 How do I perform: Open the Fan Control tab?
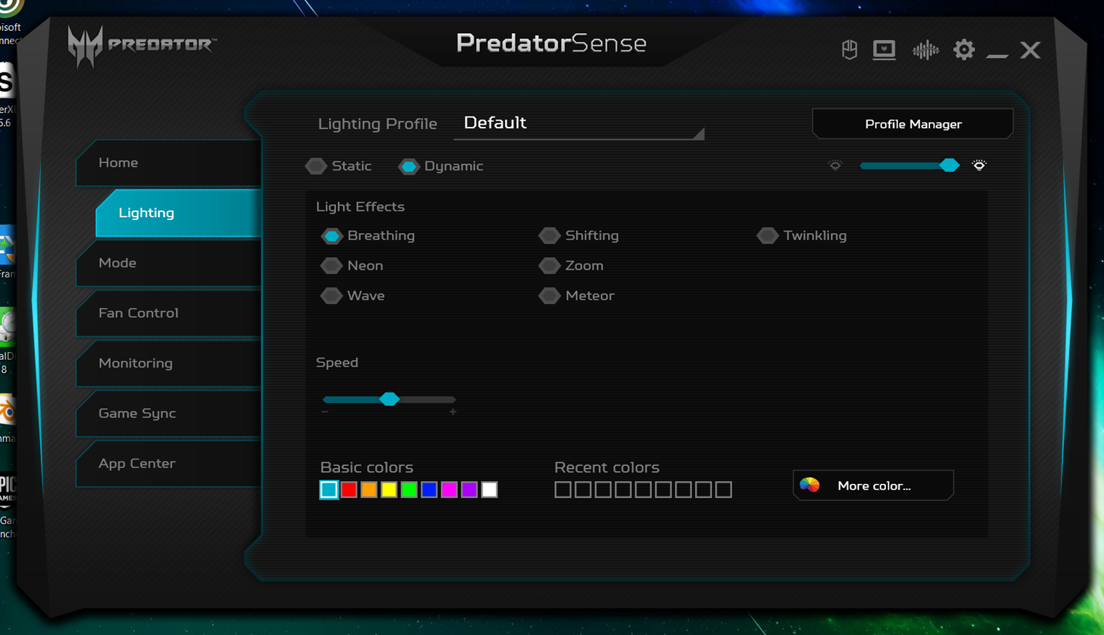pyautogui.click(x=169, y=313)
